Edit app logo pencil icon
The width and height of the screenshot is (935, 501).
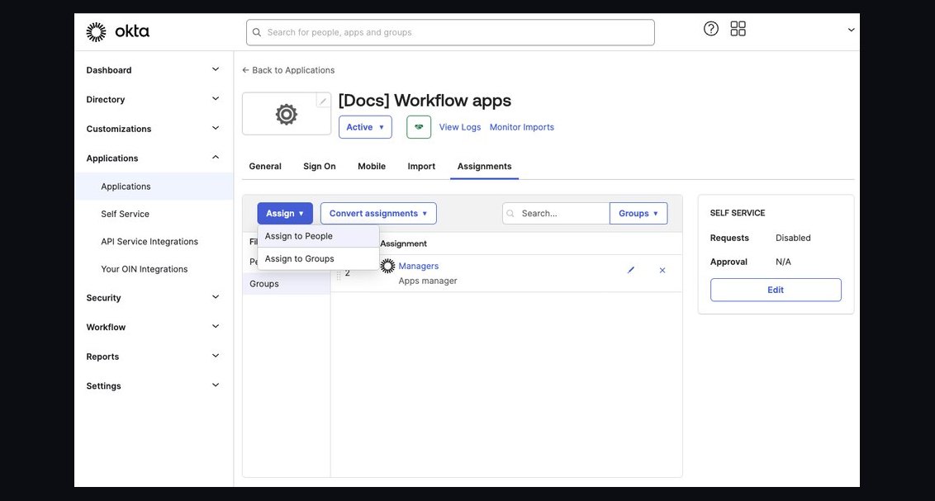coord(323,101)
